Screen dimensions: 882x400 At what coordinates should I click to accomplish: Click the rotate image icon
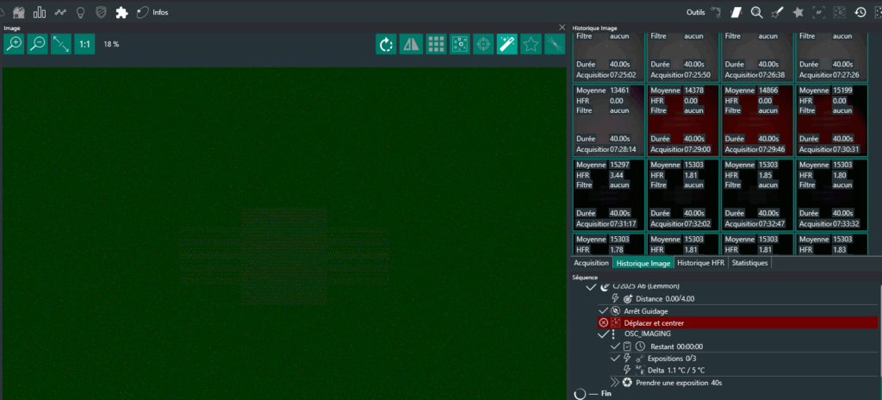pyautogui.click(x=387, y=44)
